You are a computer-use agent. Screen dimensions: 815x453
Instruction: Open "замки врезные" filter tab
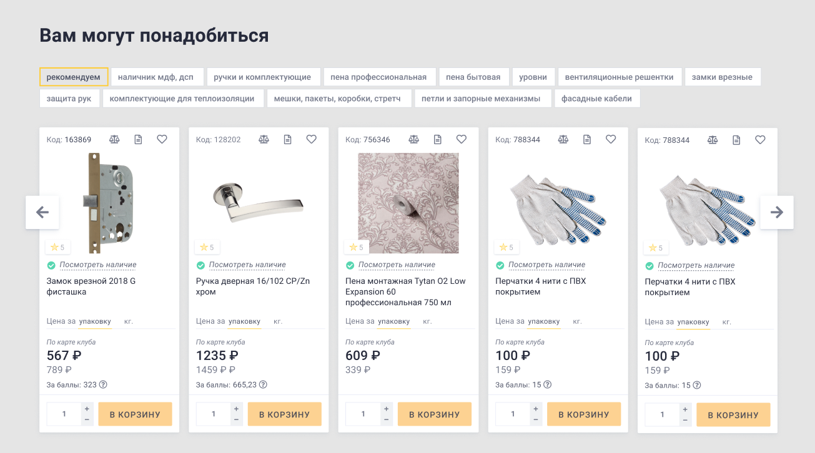[723, 77]
